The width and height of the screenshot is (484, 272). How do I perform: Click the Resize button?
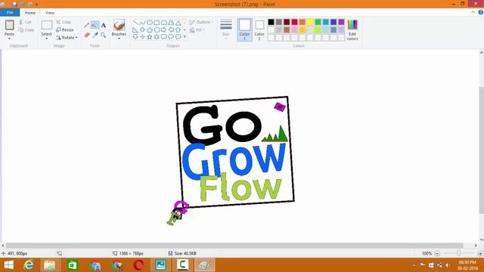click(65, 30)
